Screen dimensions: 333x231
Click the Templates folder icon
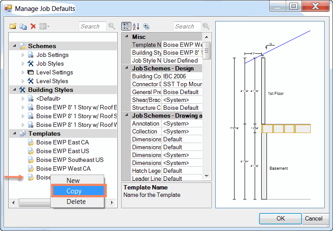click(22, 133)
